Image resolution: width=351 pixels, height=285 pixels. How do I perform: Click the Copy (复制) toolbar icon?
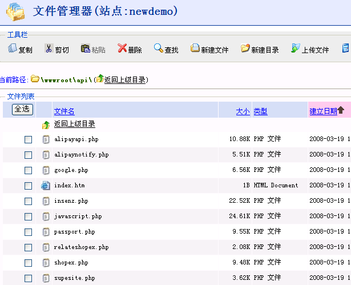tap(13, 49)
